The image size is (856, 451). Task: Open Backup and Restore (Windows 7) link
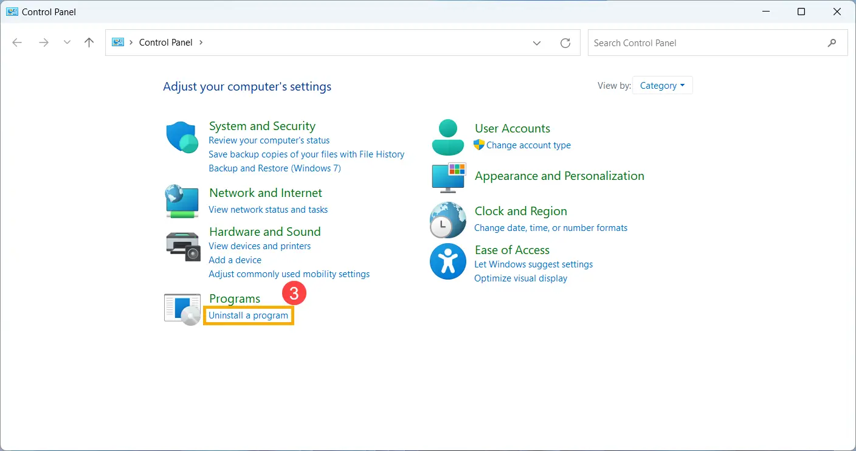275,168
